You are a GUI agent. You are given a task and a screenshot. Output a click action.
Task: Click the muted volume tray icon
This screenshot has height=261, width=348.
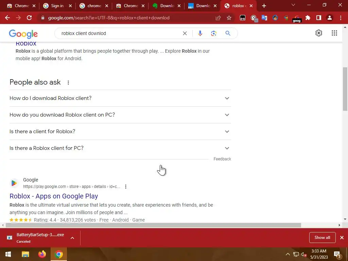click(304, 254)
